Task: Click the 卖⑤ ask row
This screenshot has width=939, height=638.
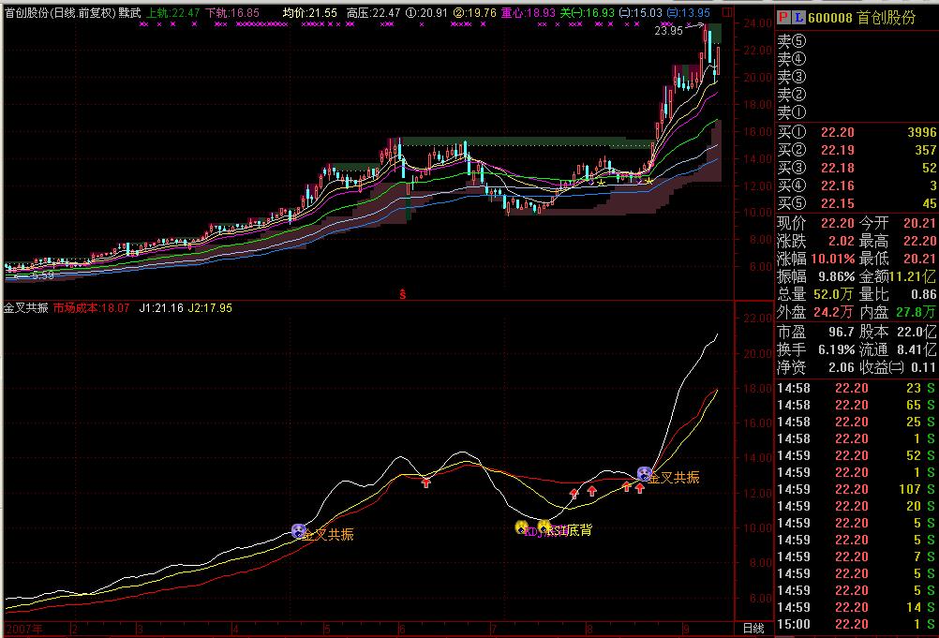Action: coord(857,40)
